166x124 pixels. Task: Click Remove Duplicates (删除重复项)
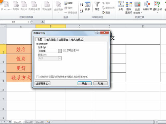tap(129, 8)
